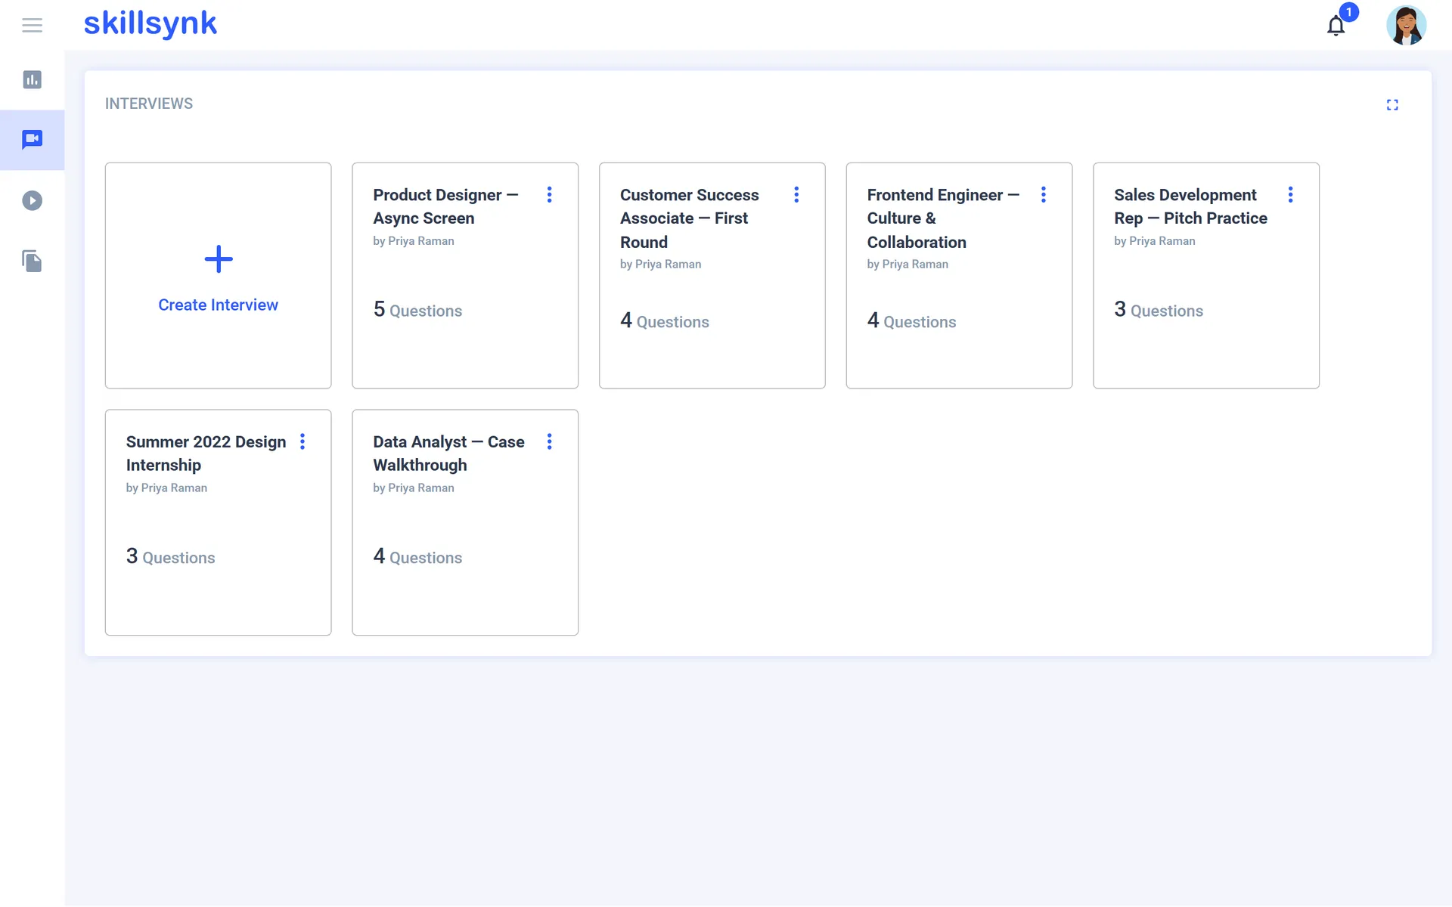The image size is (1452, 907).
Task: Click '5 Questions' on Product Designer card
Action: [x=417, y=310]
